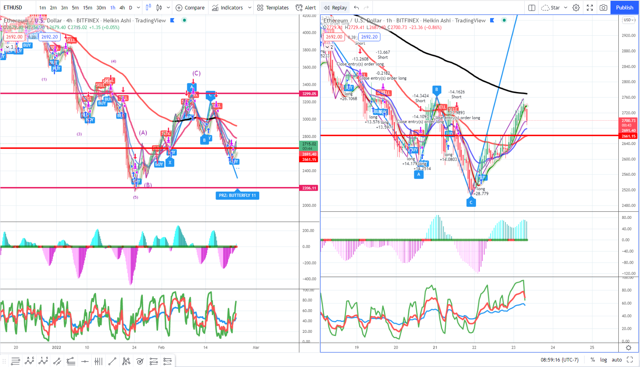Image resolution: width=640 pixels, height=367 pixels.
Task: Click the 2692.20 buy price button on 4h chart
Action: [50, 37]
